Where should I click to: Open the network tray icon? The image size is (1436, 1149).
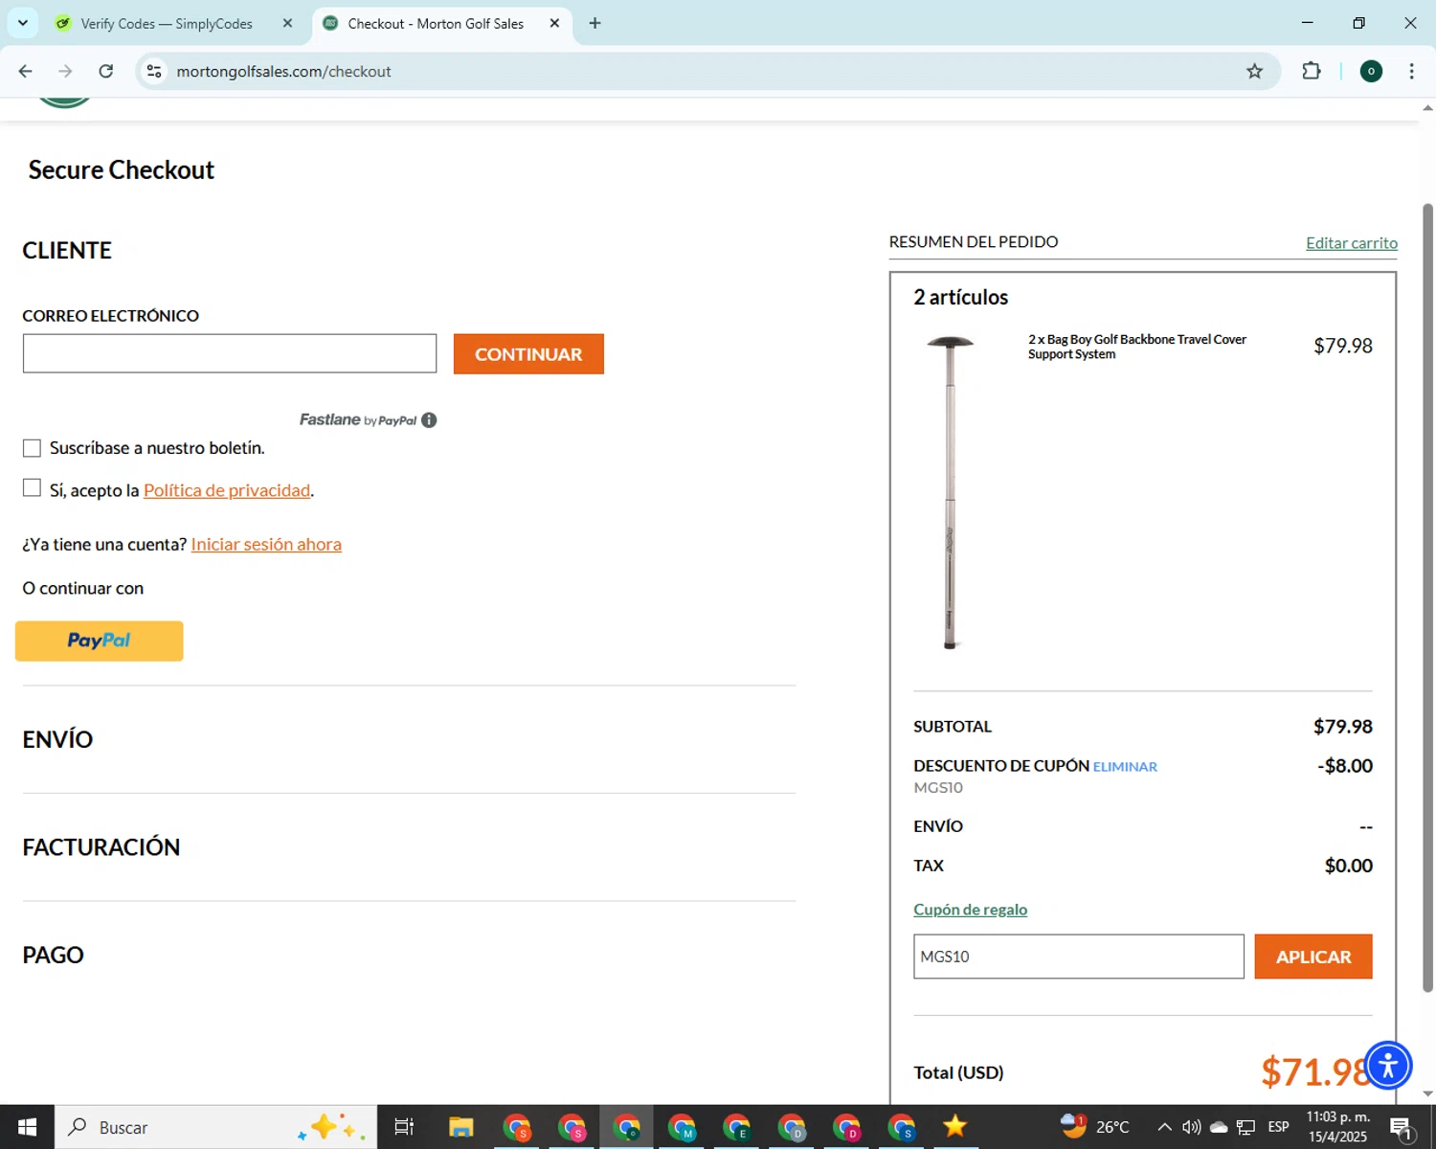[x=1245, y=1127]
